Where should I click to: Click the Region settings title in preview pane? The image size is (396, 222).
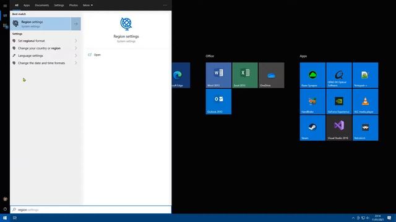click(x=126, y=36)
